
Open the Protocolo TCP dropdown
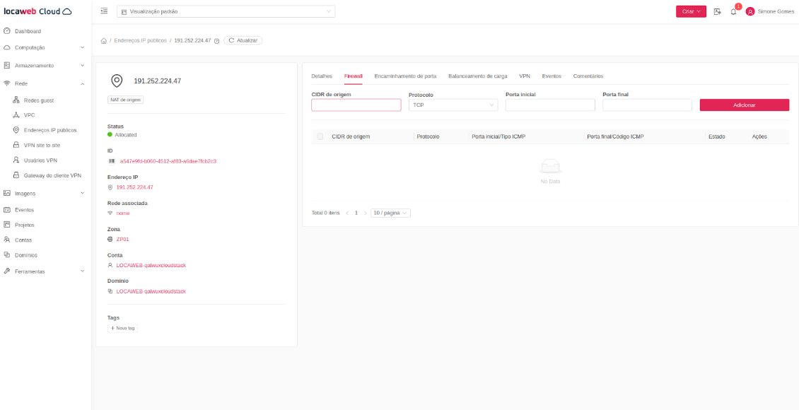453,105
